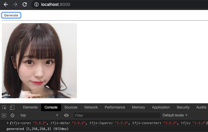Go back using the browser back arrow
The height and width of the screenshot is (132, 208).
6,4
